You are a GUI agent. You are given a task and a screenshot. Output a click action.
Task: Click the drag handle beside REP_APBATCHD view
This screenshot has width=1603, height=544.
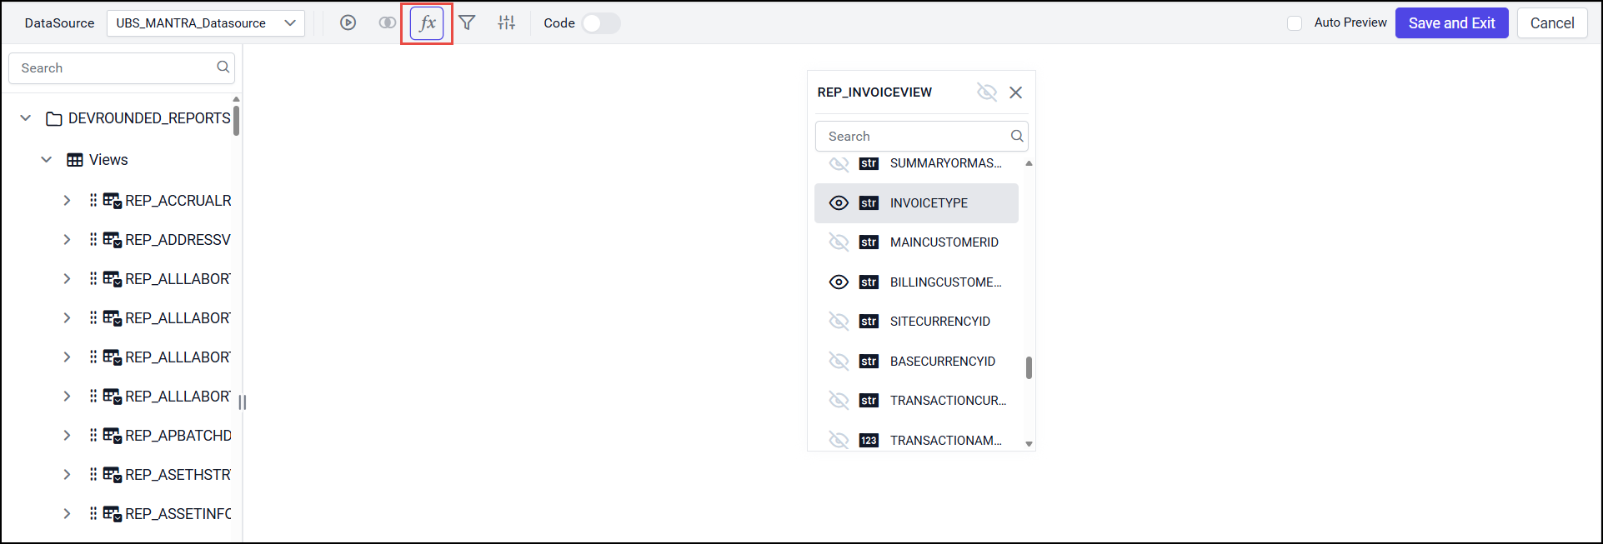[x=93, y=436]
